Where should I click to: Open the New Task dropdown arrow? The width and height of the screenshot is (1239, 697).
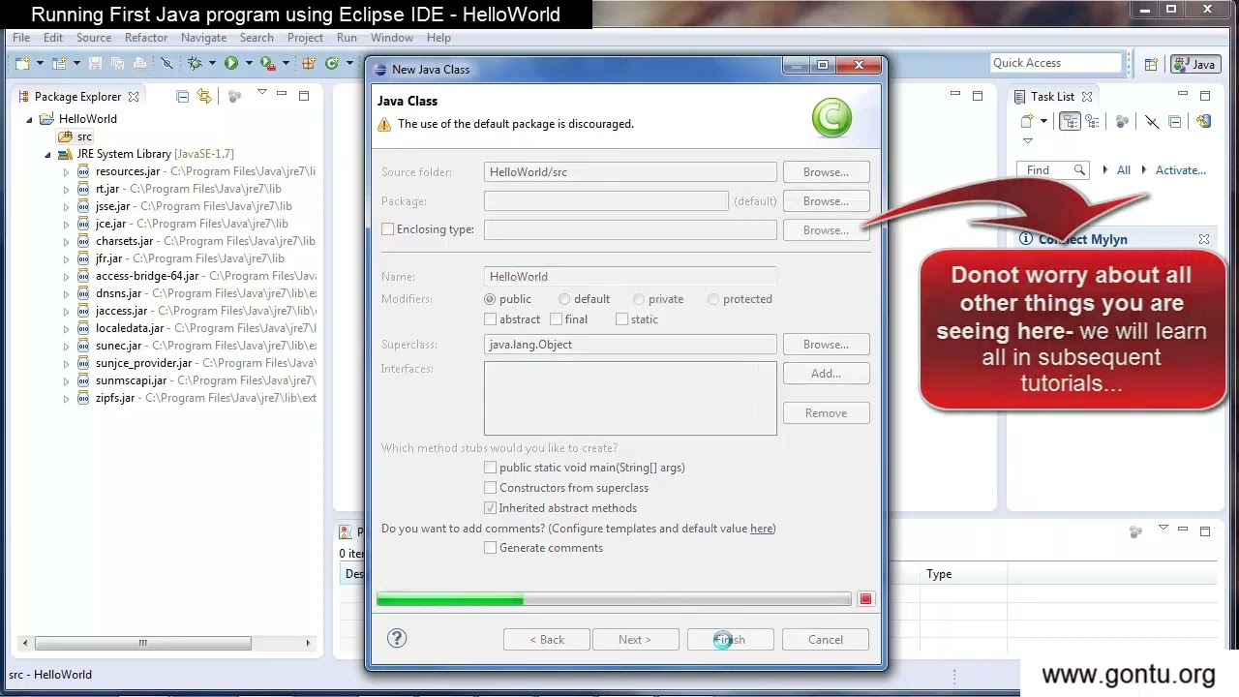pos(1043,121)
